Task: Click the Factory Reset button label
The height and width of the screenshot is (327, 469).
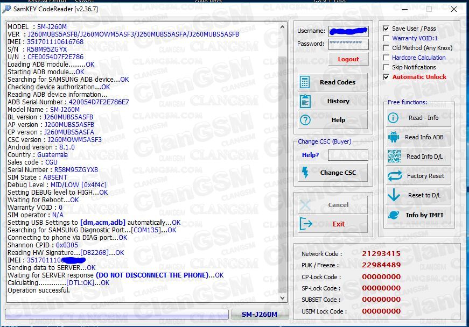Action: coord(425,176)
